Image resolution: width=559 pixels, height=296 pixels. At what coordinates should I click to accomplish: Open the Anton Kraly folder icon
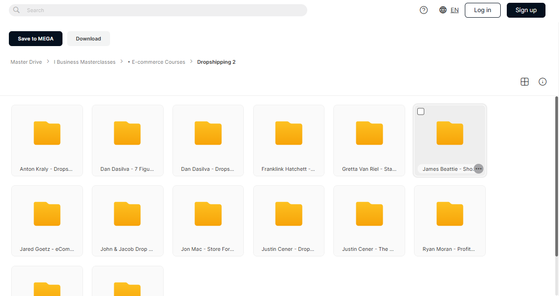pos(47,133)
